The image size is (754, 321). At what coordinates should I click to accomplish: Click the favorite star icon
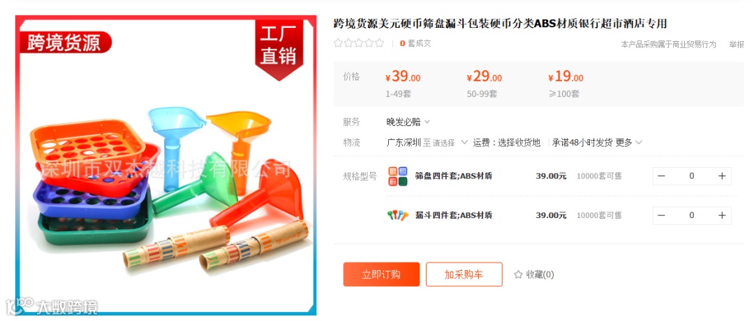tap(518, 275)
